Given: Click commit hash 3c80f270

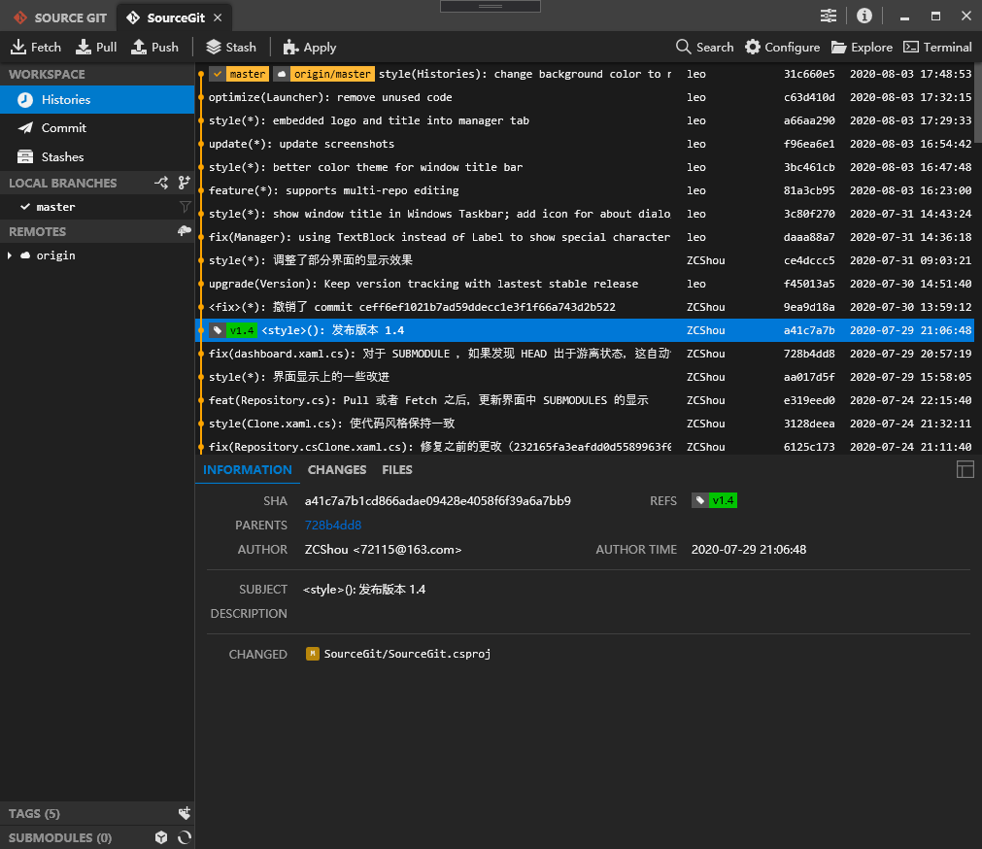Looking at the screenshot, I should tap(809, 214).
